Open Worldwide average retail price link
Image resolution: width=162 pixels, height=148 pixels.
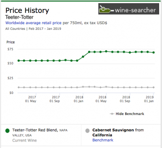(x=33, y=23)
